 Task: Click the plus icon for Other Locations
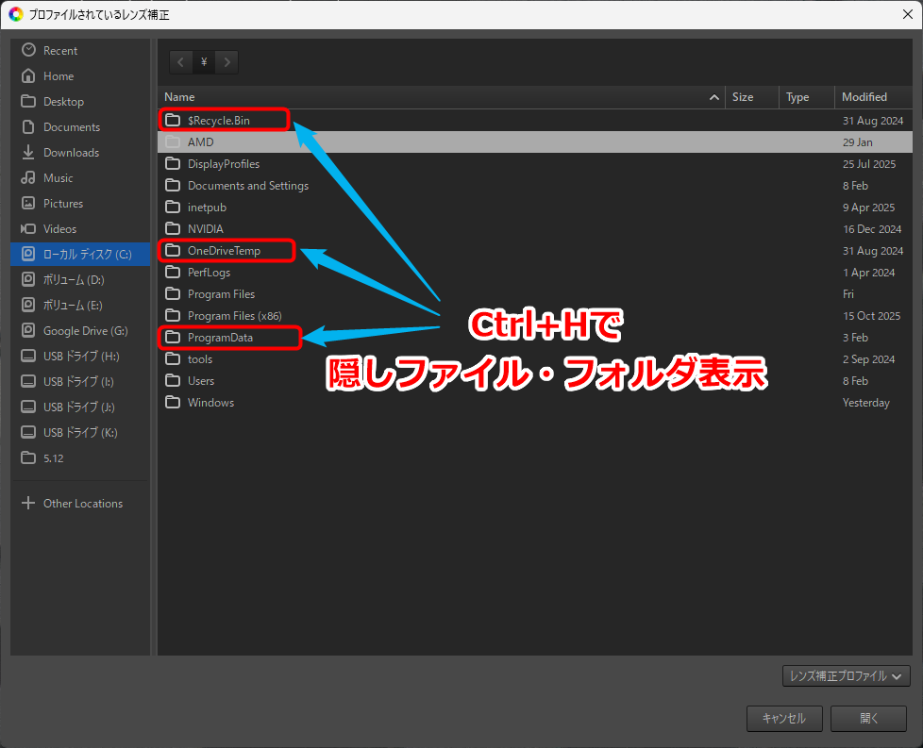click(x=28, y=503)
